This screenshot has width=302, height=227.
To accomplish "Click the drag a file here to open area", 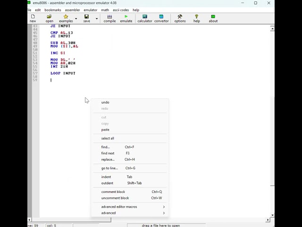I will coord(166,226).
